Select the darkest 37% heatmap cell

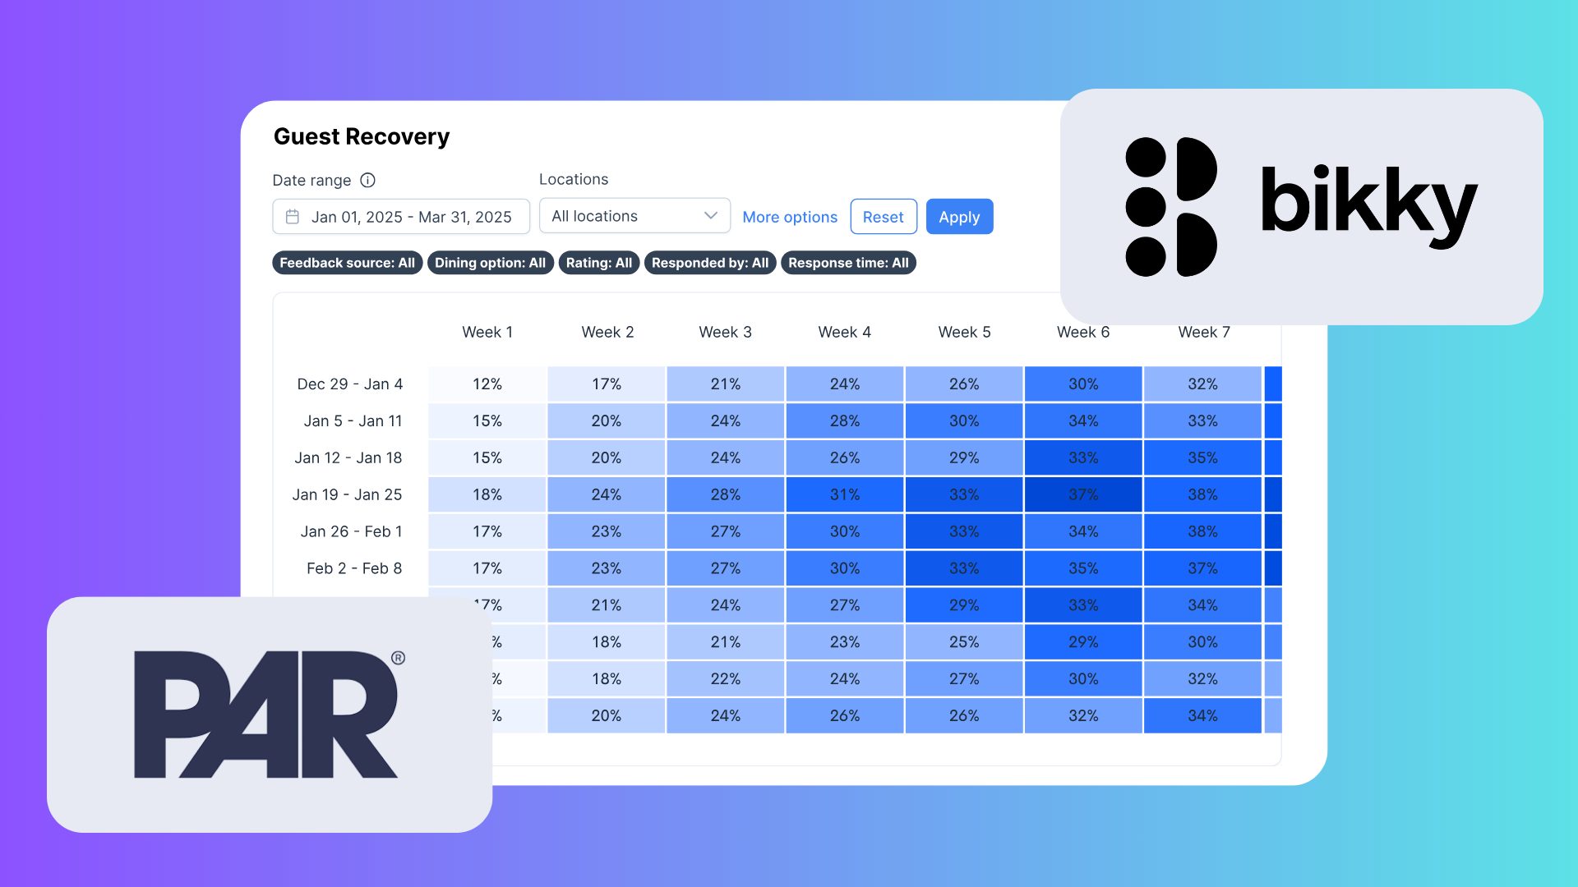pos(1082,494)
